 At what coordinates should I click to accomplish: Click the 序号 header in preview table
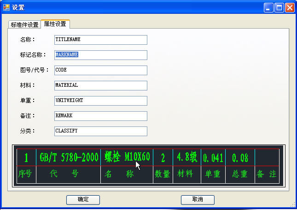[26, 174]
